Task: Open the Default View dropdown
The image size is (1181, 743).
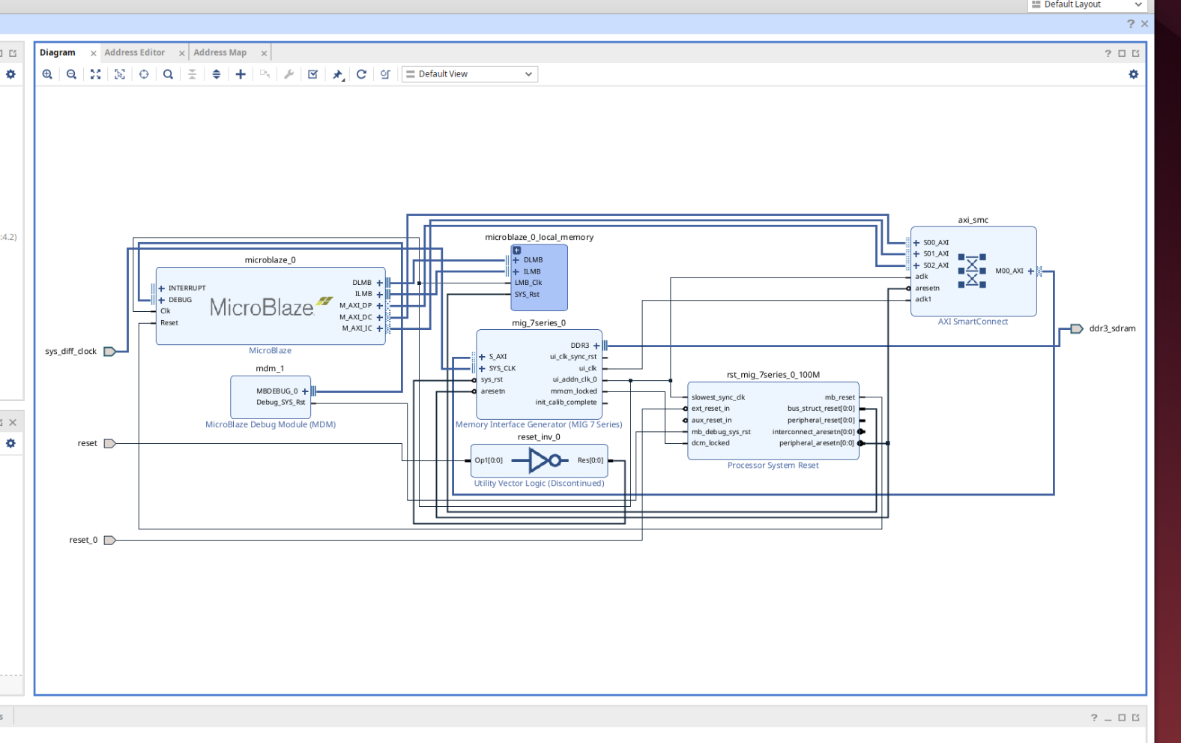Action: pyautogui.click(x=470, y=74)
